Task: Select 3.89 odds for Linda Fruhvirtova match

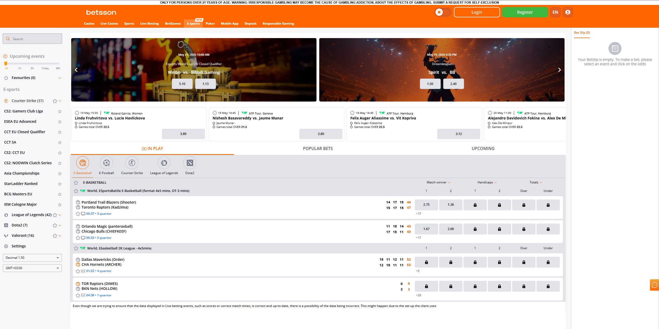Action: (x=183, y=134)
